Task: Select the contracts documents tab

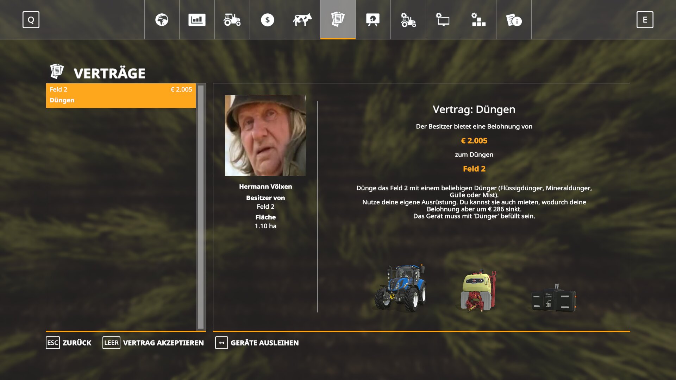Action: pos(338,20)
